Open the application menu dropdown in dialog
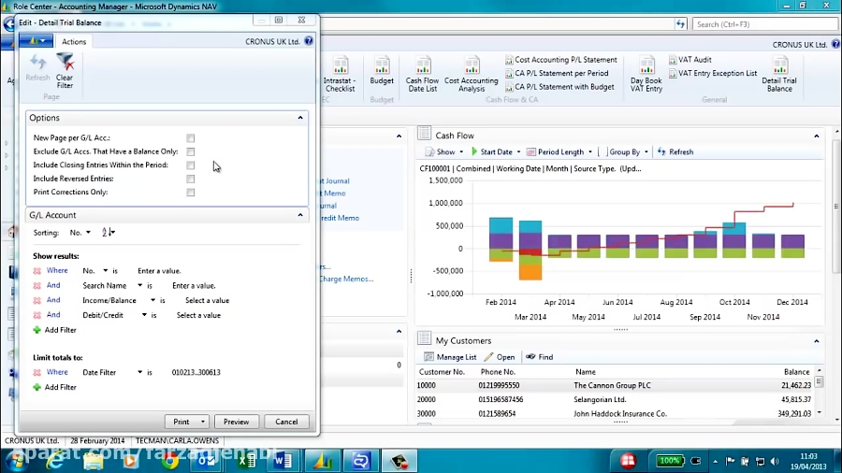842x473 pixels. [x=36, y=41]
